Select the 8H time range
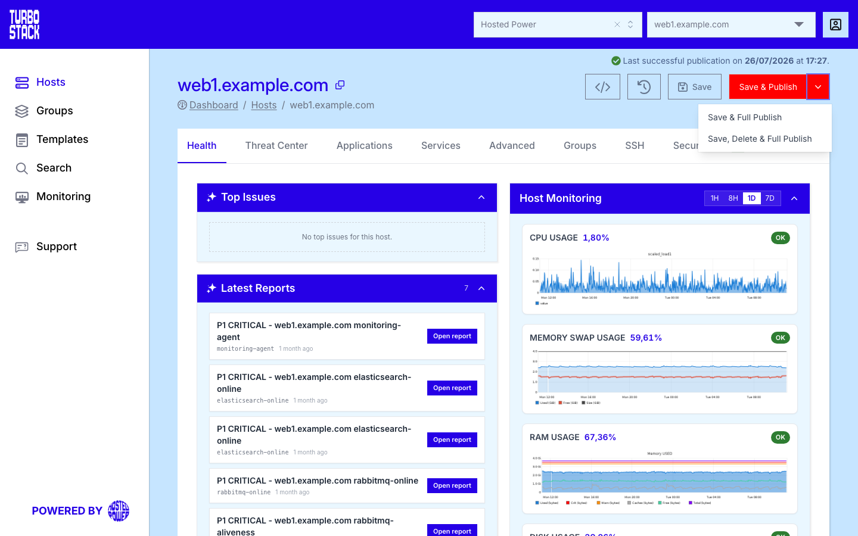This screenshot has width=858, height=536. click(x=733, y=198)
